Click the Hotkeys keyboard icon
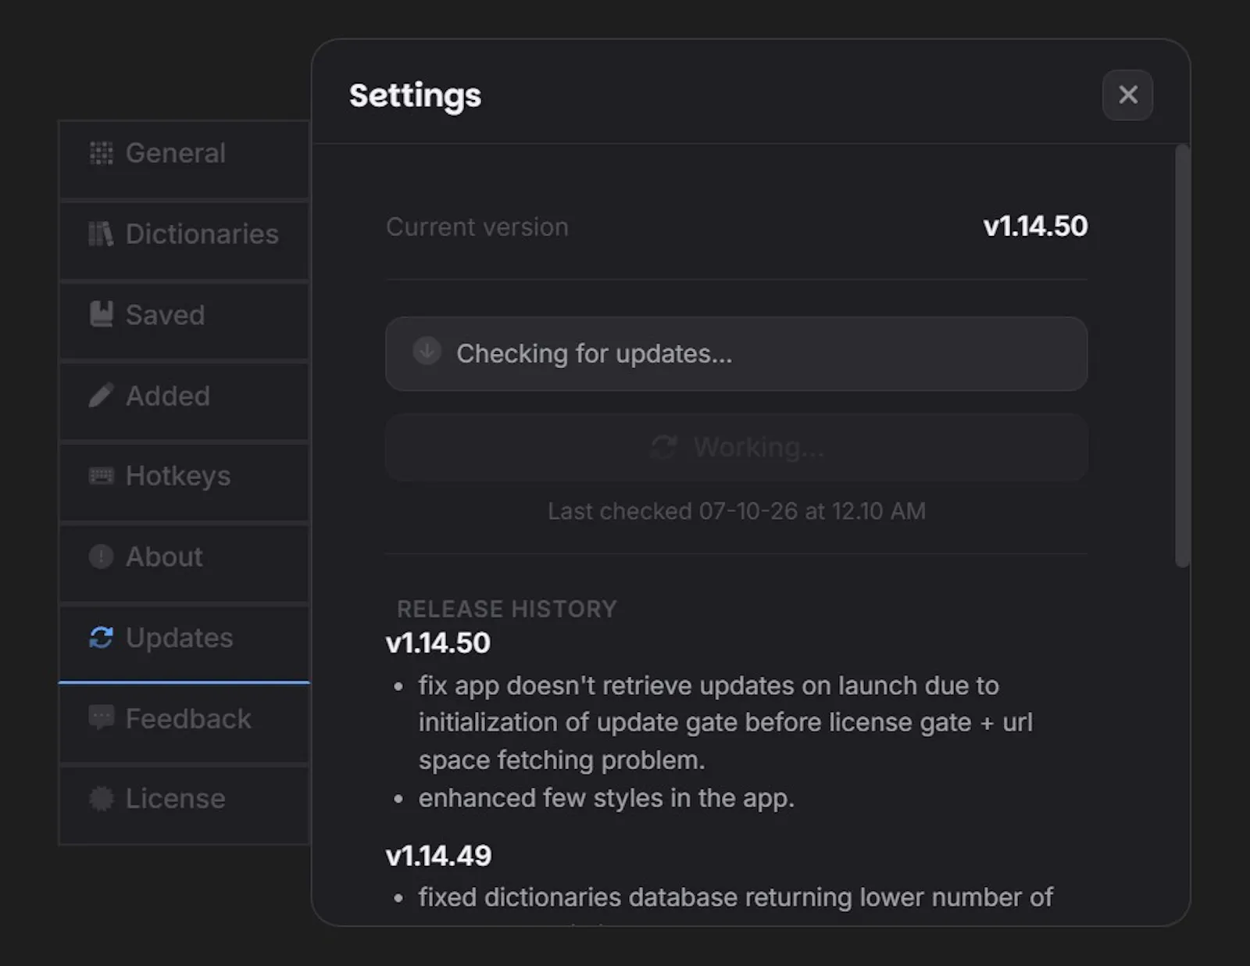This screenshot has height=966, width=1250. (101, 476)
